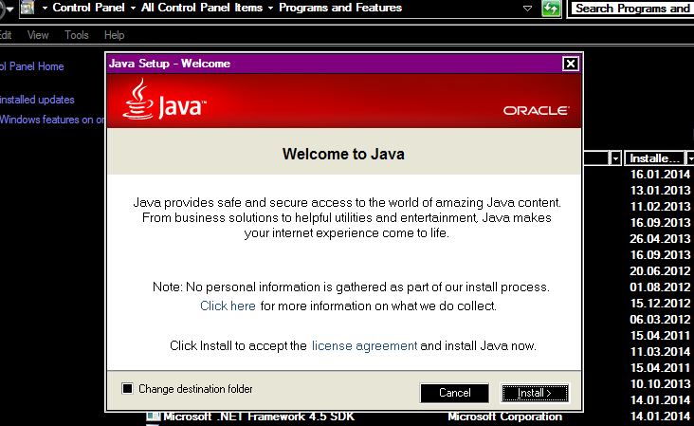Image resolution: width=694 pixels, height=426 pixels.
Task: Click the Control Panel icon in address bar
Action: (27, 8)
